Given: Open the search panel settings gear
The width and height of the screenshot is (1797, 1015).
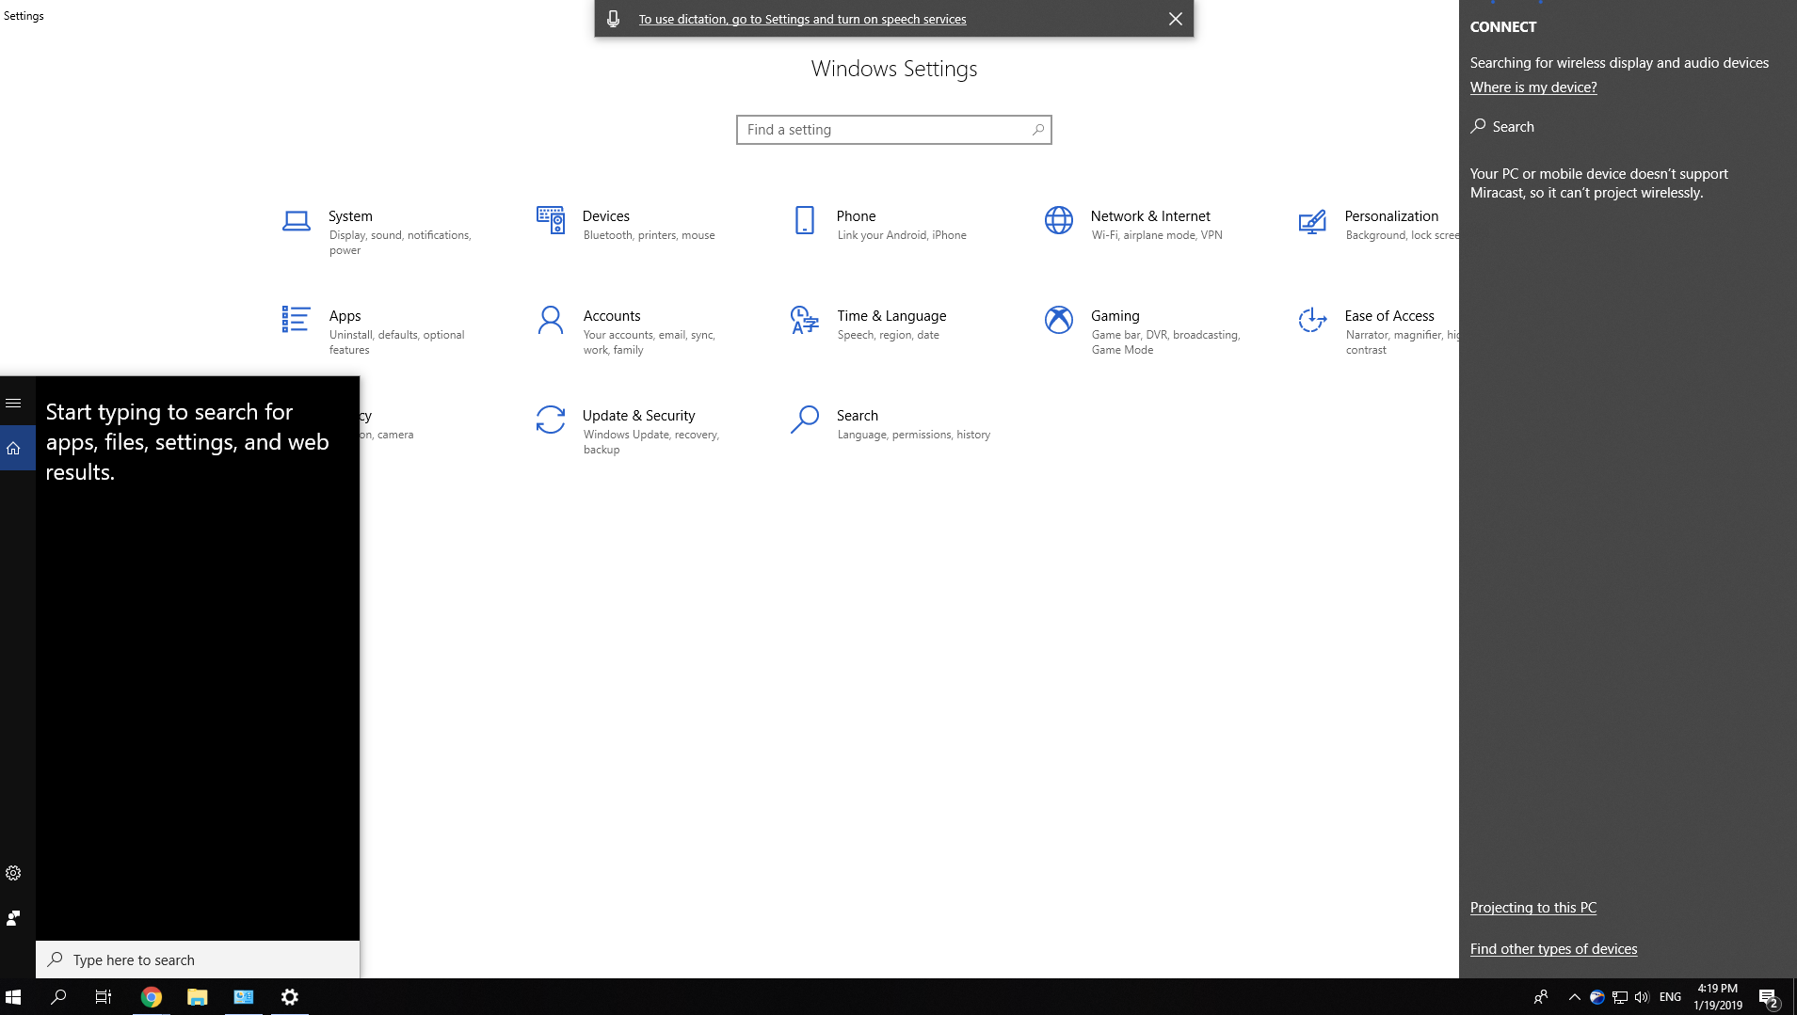Looking at the screenshot, I should coord(13,873).
